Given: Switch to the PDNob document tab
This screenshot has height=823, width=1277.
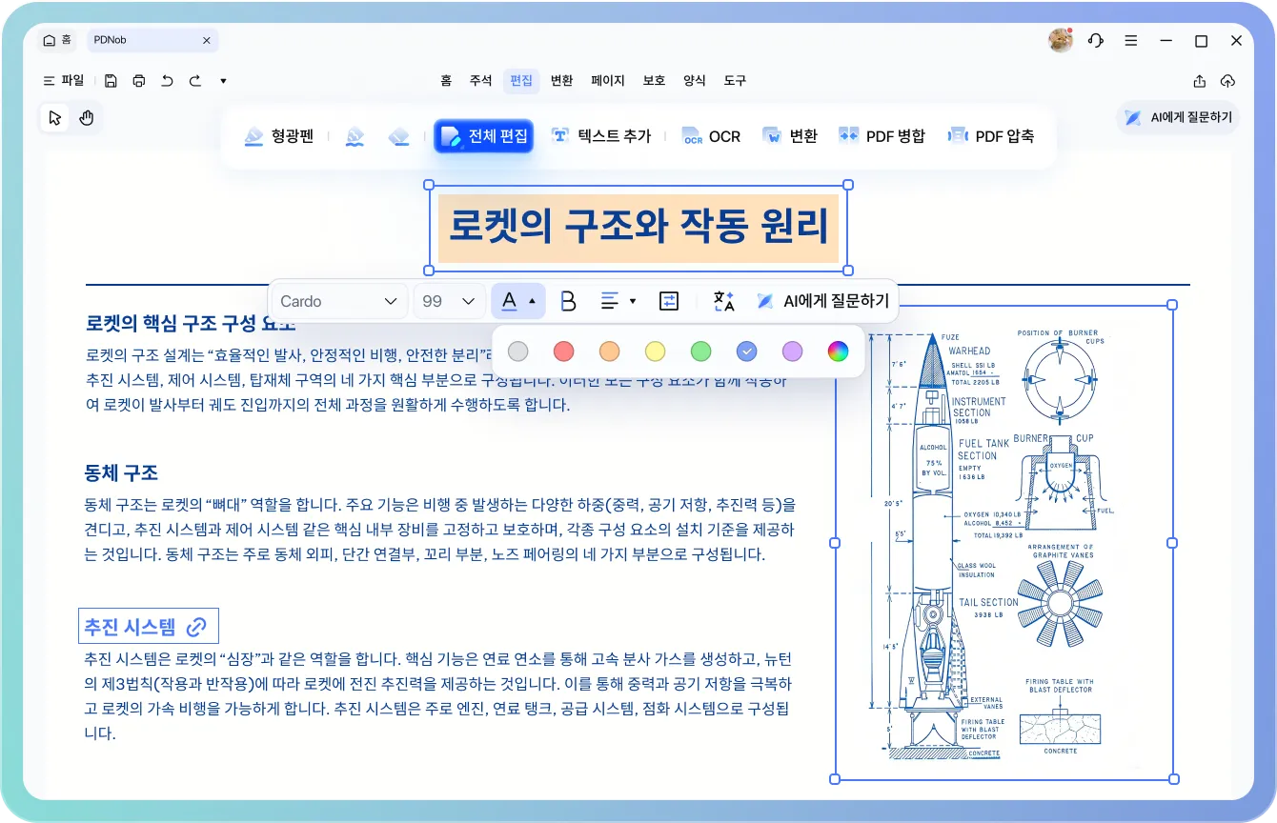Looking at the screenshot, I should (152, 40).
